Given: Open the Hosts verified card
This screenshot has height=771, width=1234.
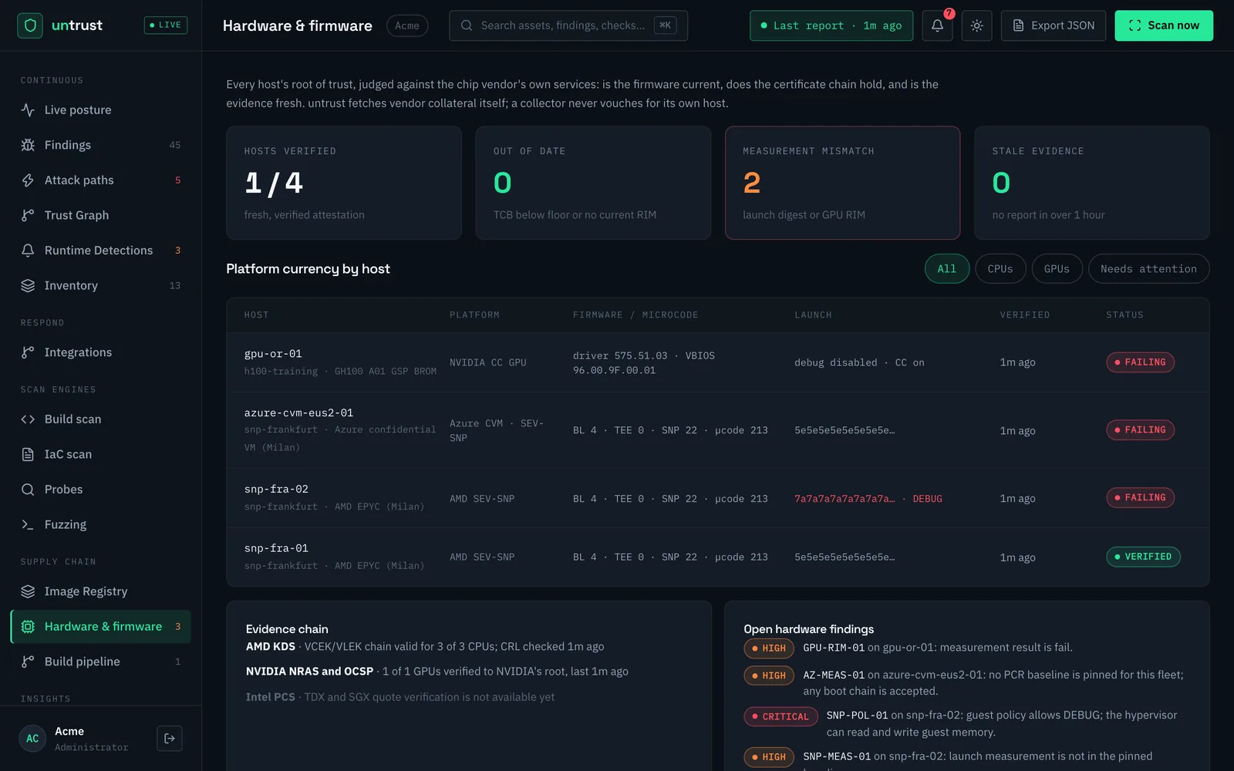Looking at the screenshot, I should pos(344,183).
